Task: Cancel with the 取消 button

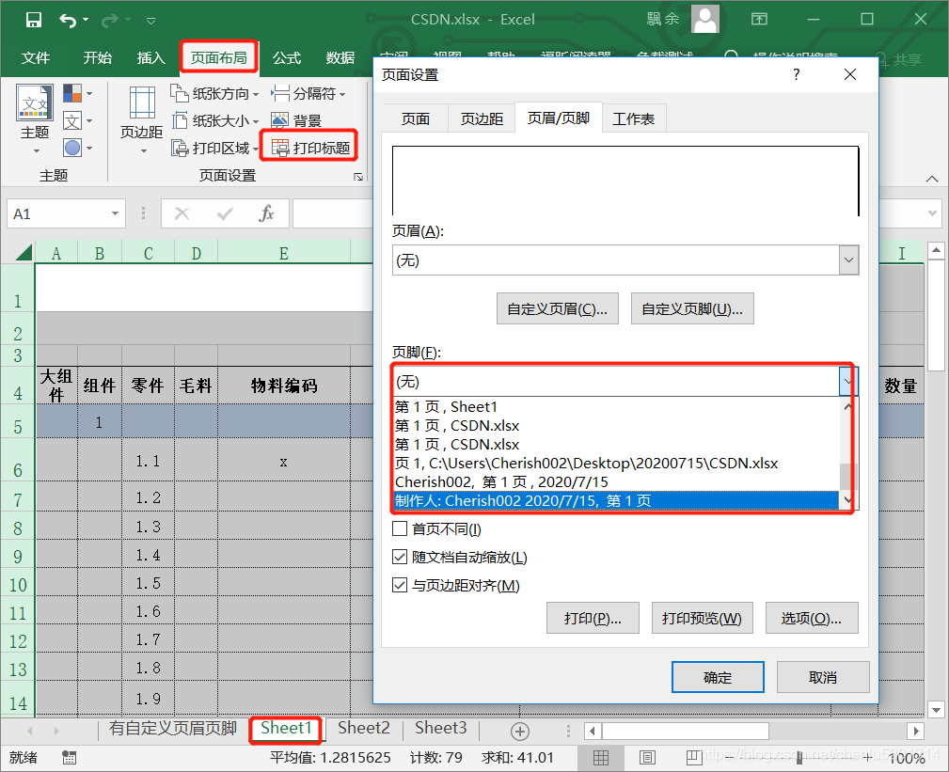Action: click(823, 678)
